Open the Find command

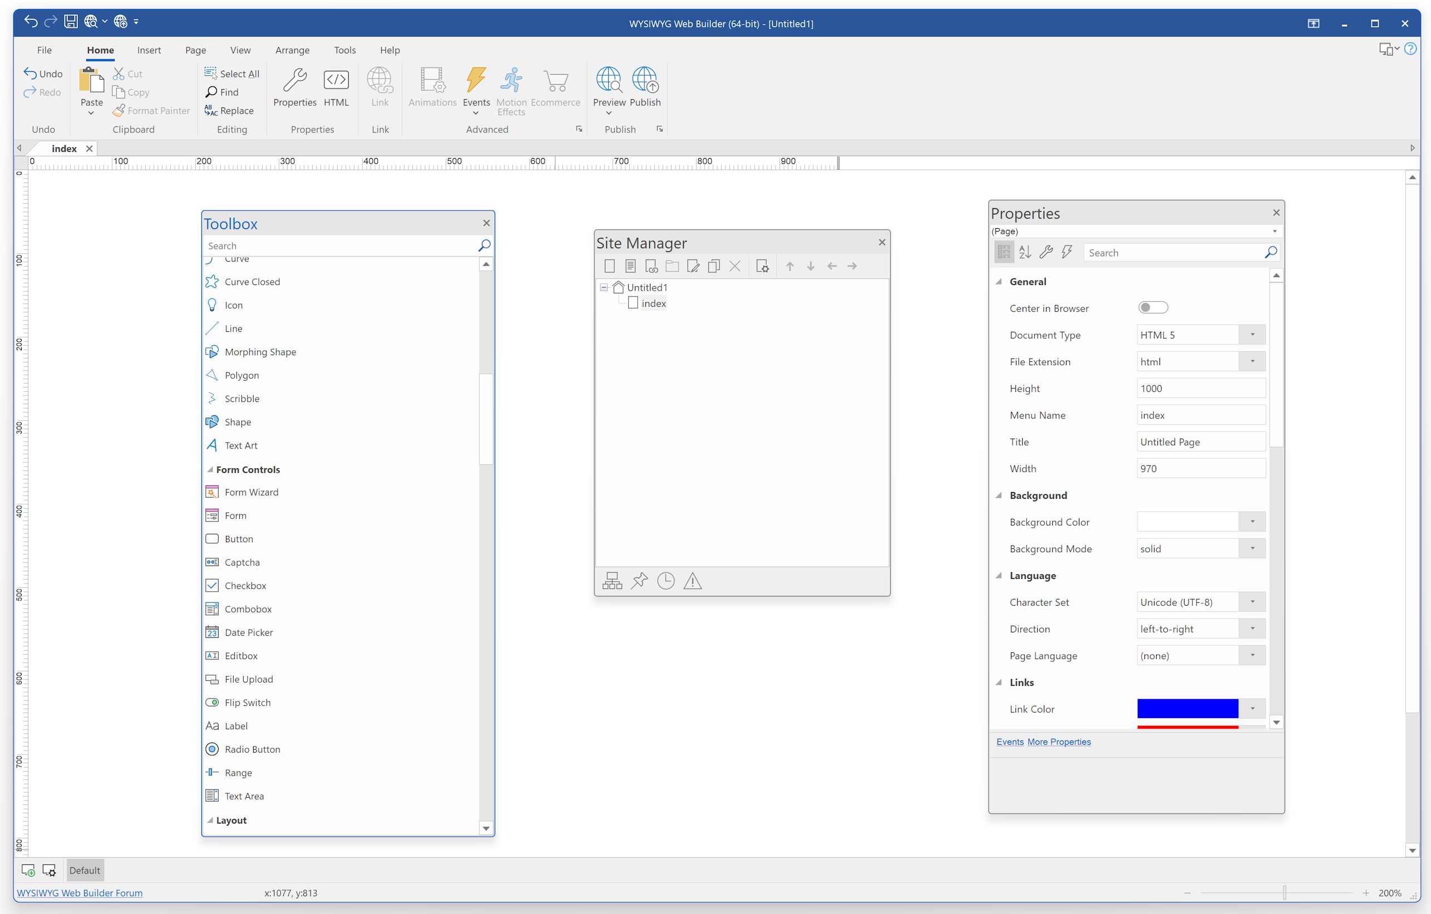point(222,92)
